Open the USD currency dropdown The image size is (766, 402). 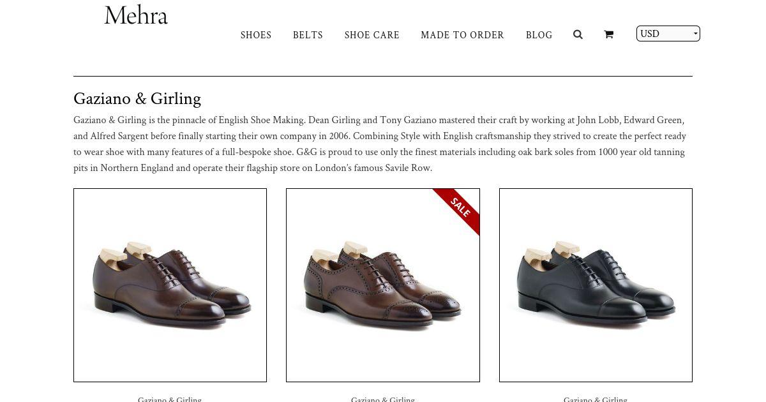(x=668, y=34)
